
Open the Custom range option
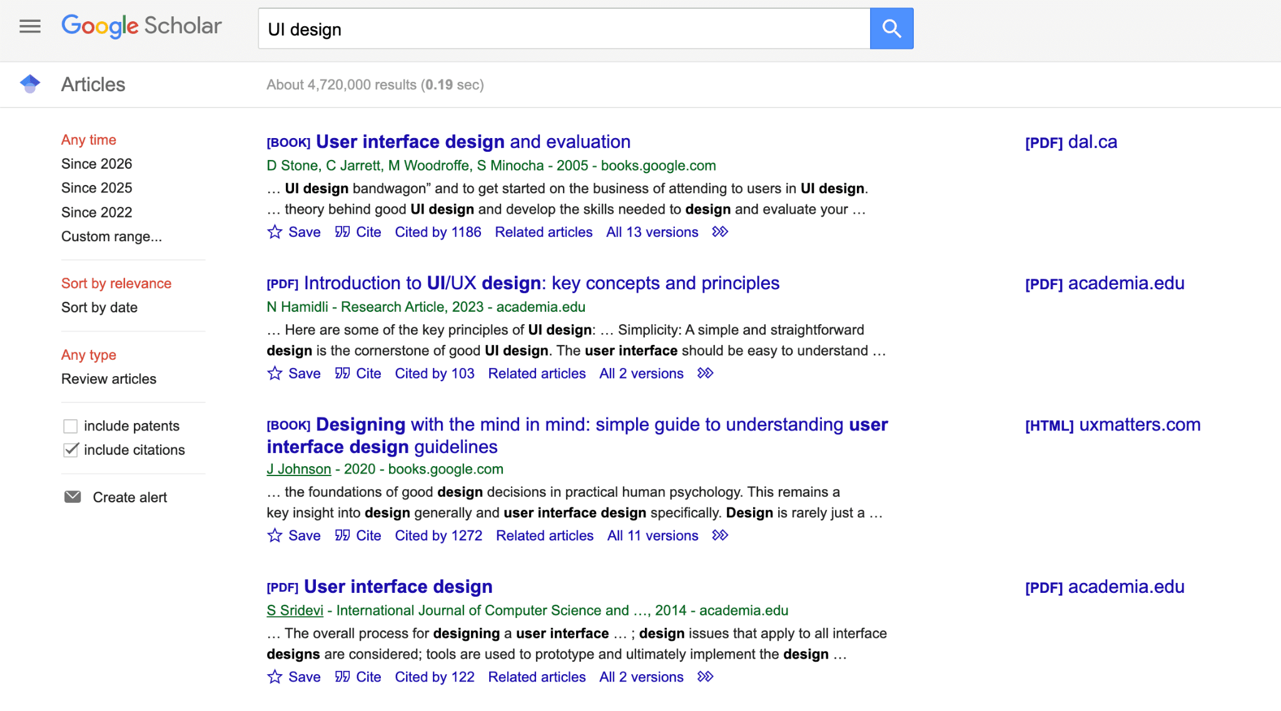(111, 237)
